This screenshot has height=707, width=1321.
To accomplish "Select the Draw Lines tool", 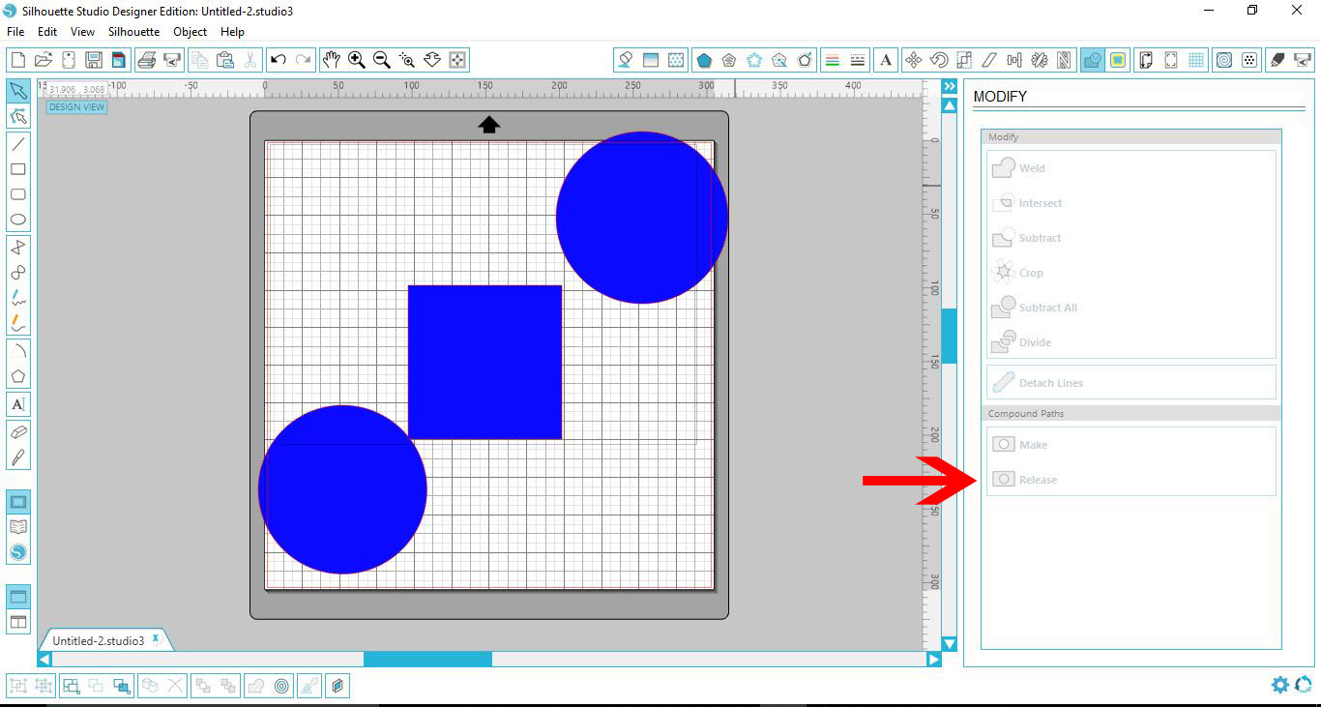I will tap(18, 143).
